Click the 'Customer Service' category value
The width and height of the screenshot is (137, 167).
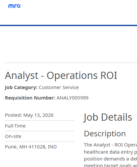click(x=59, y=87)
